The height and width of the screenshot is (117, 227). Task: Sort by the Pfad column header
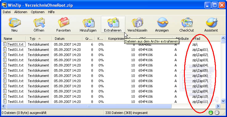coord(205,39)
